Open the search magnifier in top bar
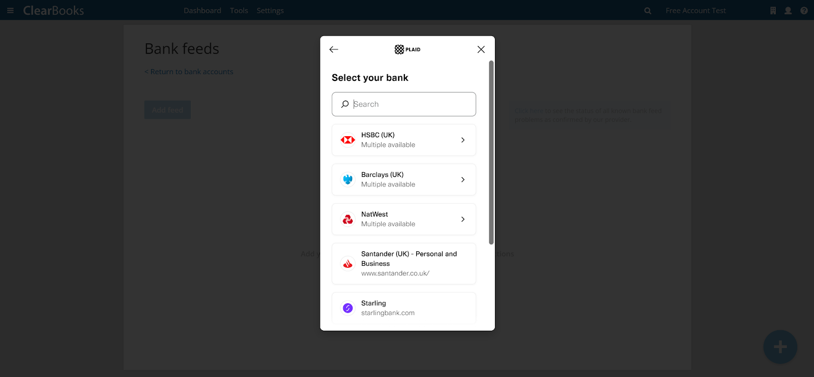 tap(648, 11)
